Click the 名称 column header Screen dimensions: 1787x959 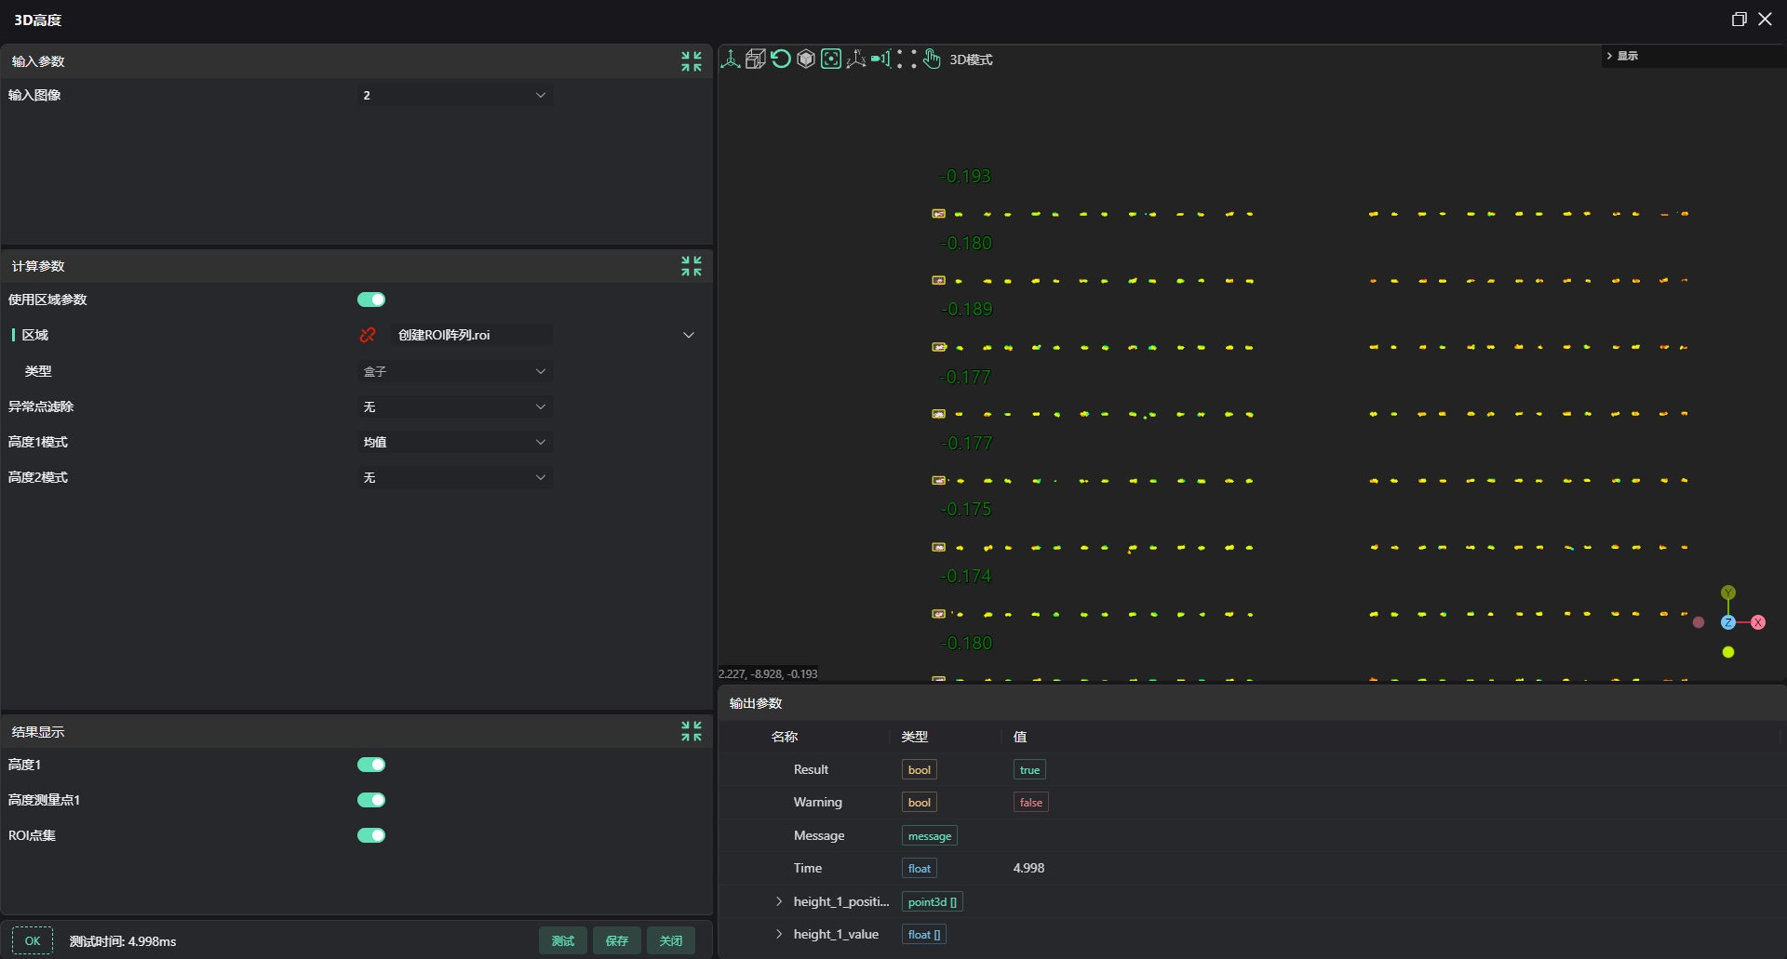tap(785, 737)
